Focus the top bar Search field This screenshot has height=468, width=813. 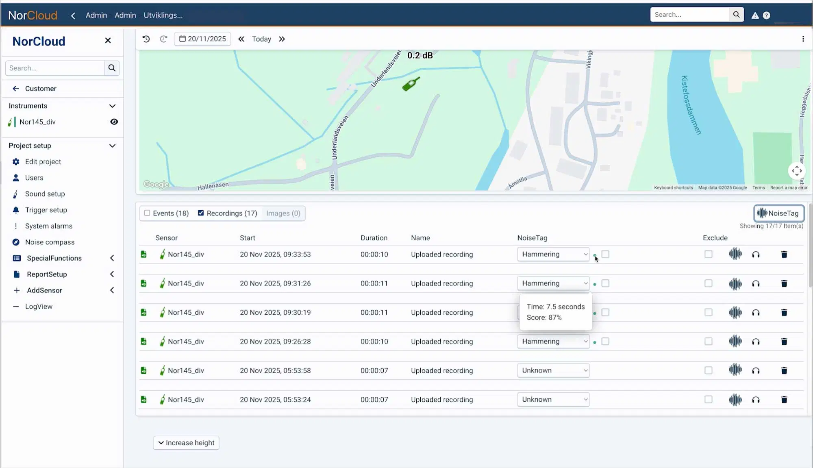click(690, 15)
